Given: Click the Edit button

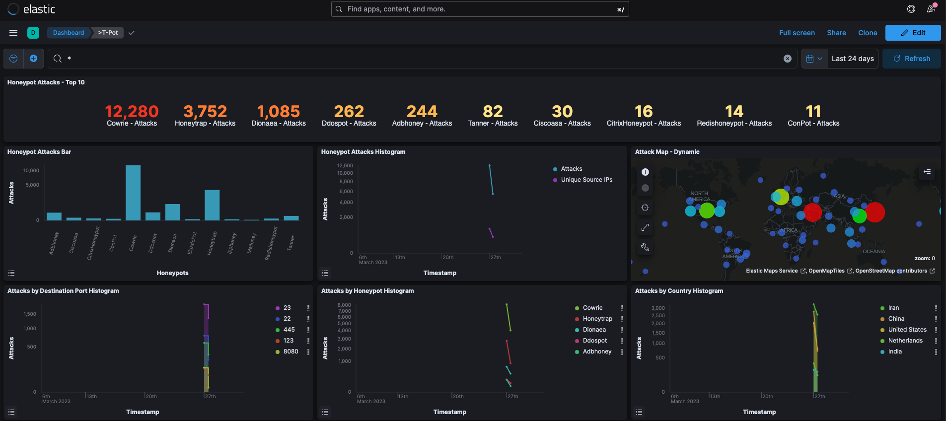Looking at the screenshot, I should tap(913, 33).
